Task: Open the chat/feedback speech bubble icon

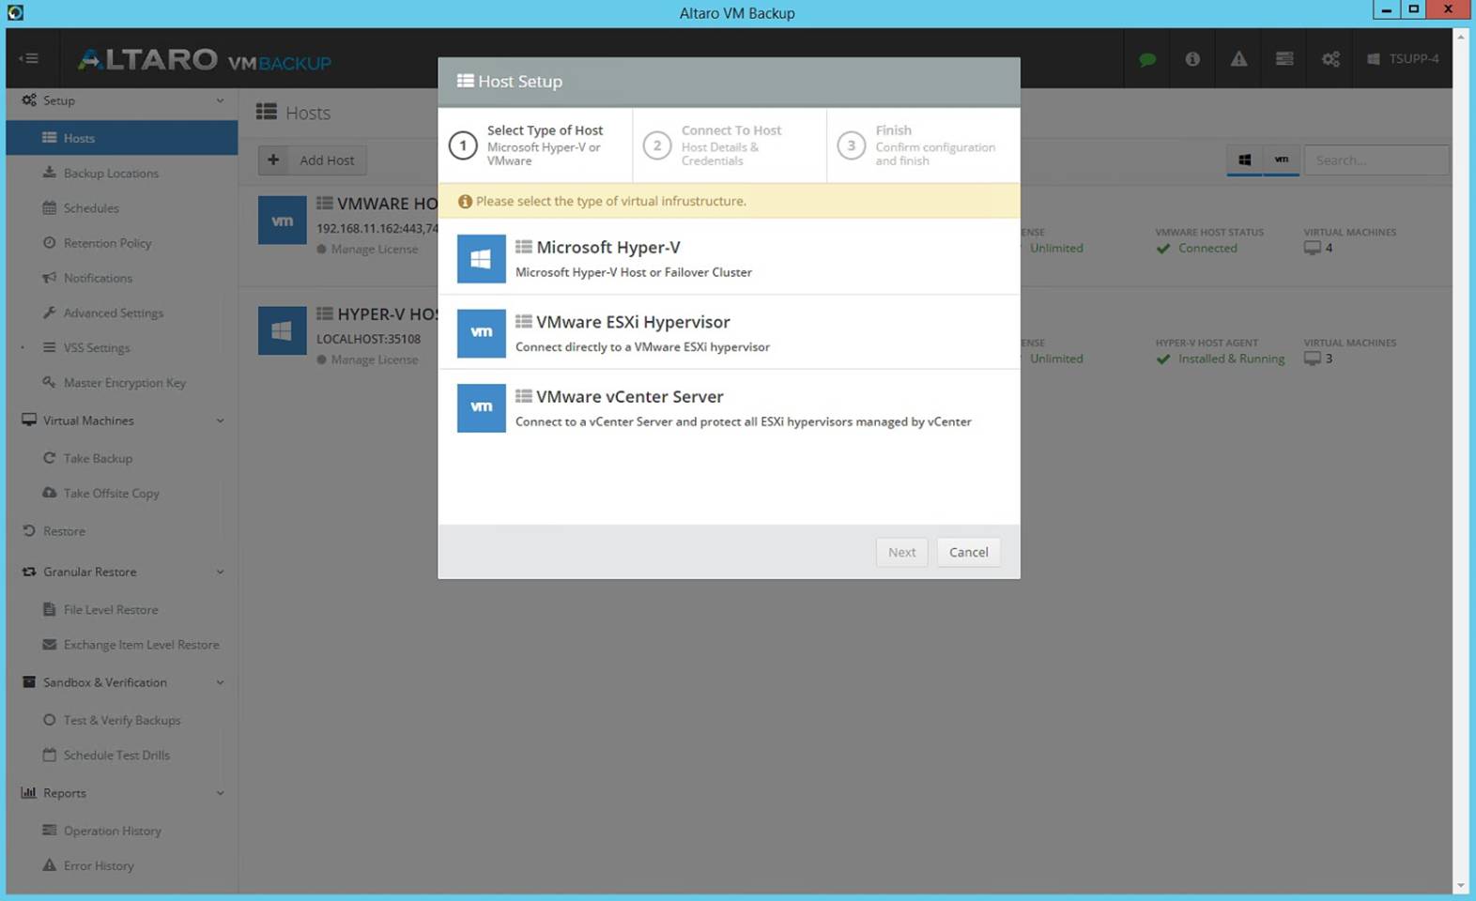Action: point(1147,59)
